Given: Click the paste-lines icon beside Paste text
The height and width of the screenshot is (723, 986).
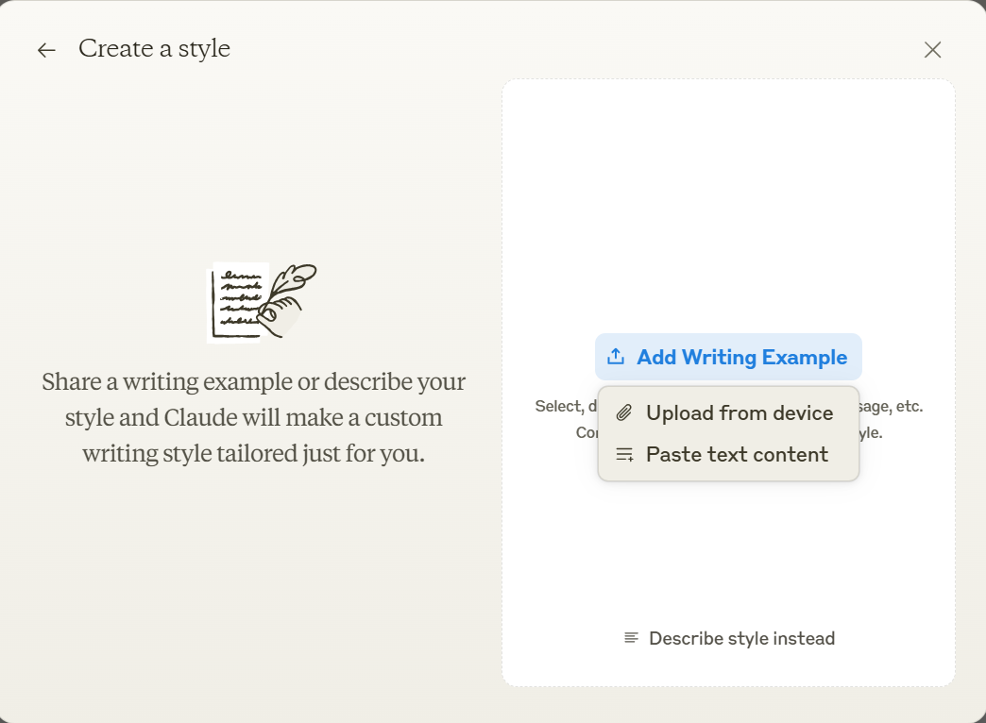Looking at the screenshot, I should tap(624, 455).
